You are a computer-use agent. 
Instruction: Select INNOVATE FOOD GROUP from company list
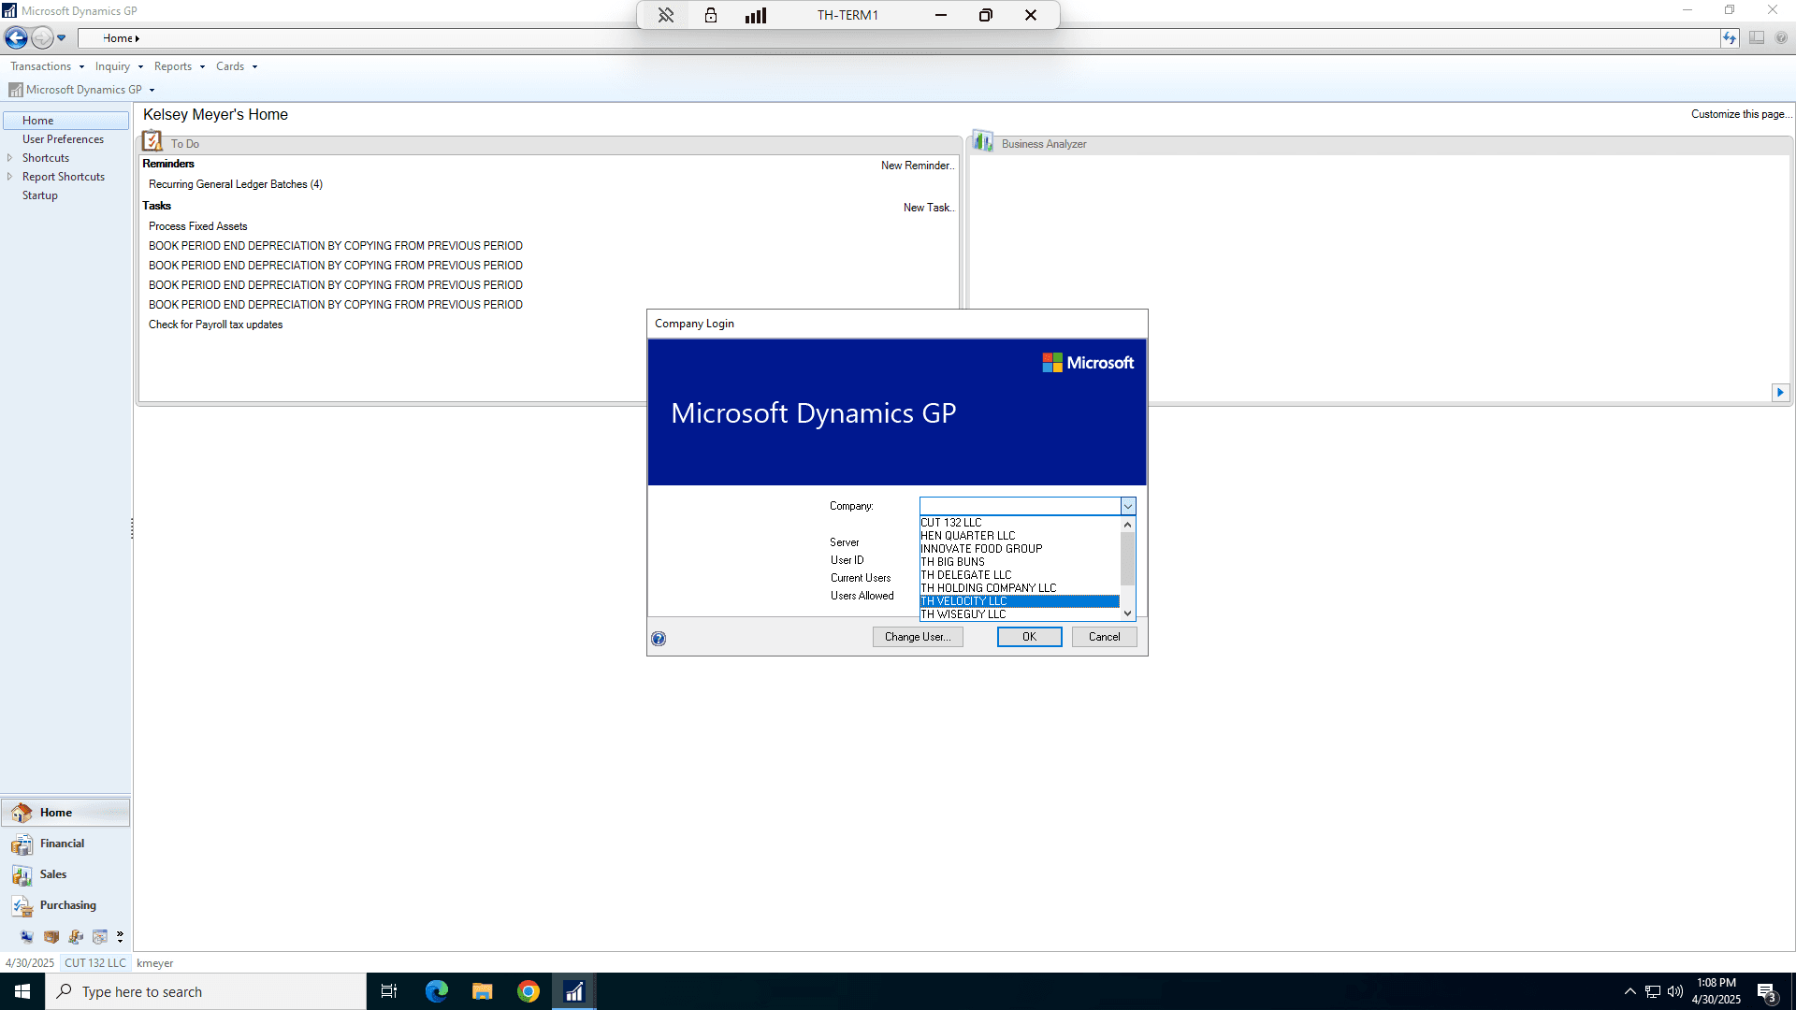click(x=1020, y=549)
